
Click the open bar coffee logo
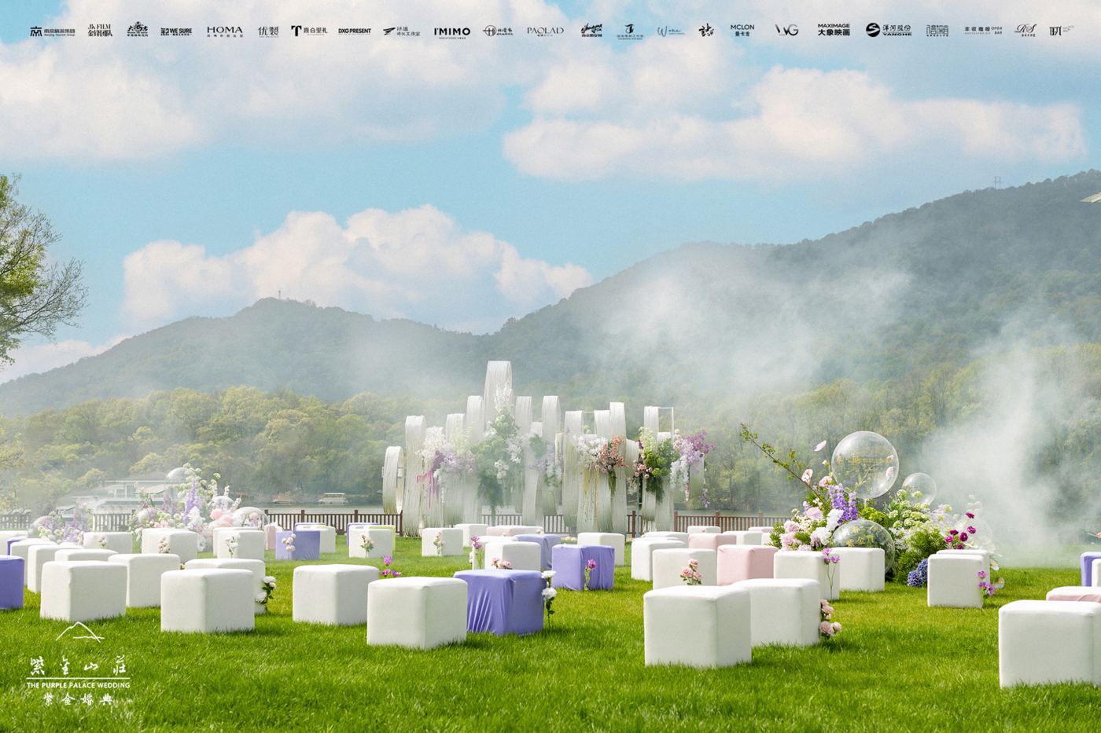click(x=983, y=31)
